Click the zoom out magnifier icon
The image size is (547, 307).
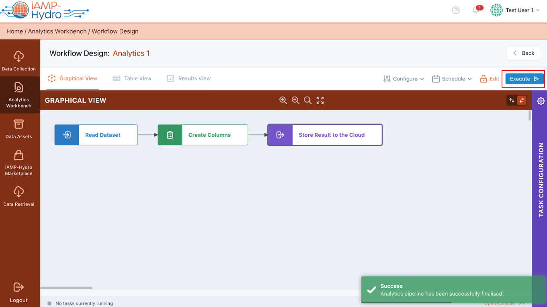coord(295,100)
